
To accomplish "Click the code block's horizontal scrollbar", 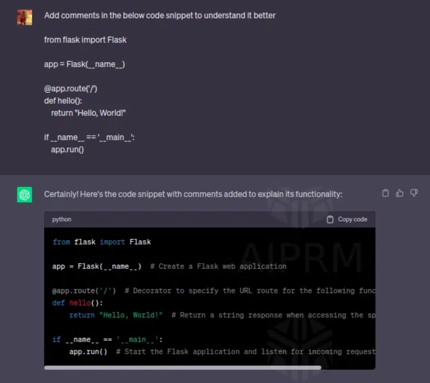I will pos(183,368).
